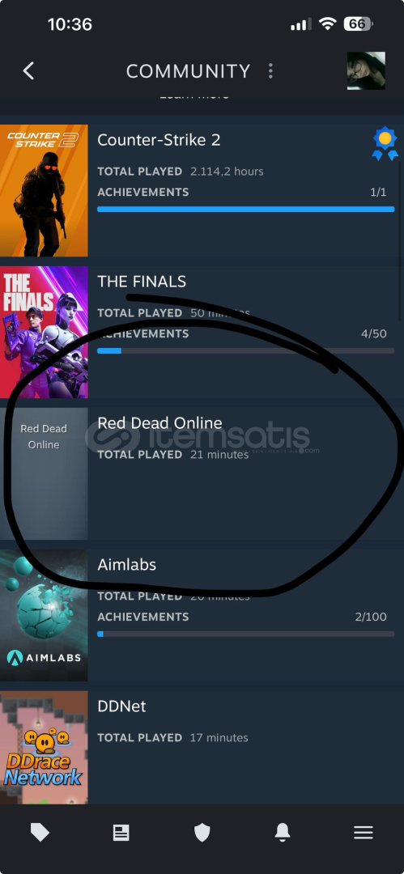The width and height of the screenshot is (404, 874).
Task: Open the Steam Guard shield tab
Action: pos(202,833)
